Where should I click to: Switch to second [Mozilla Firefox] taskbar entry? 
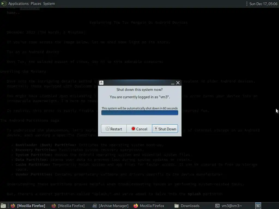68,206
